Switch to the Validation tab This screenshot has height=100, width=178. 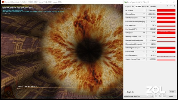pos(153,6)
